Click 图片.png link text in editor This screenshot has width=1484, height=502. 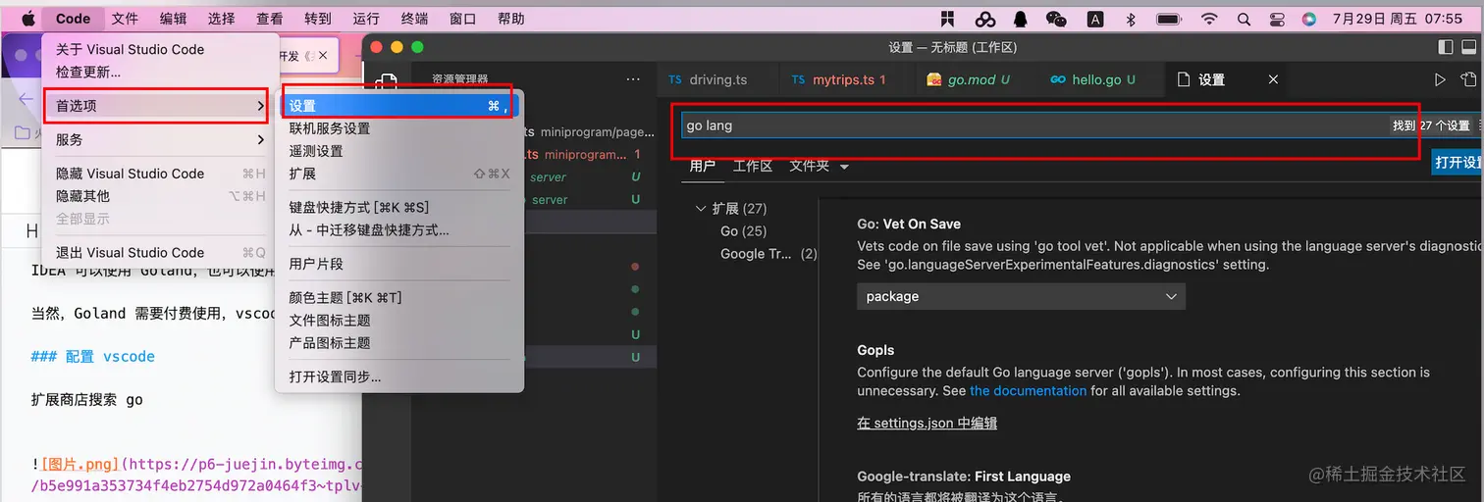(x=79, y=465)
